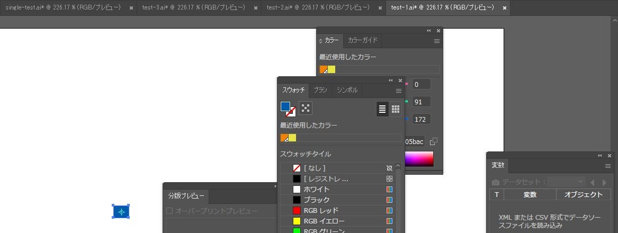Viewport: 618px width, 233px height.
Task: Open the Color panel flyout menu
Action: click(437, 41)
